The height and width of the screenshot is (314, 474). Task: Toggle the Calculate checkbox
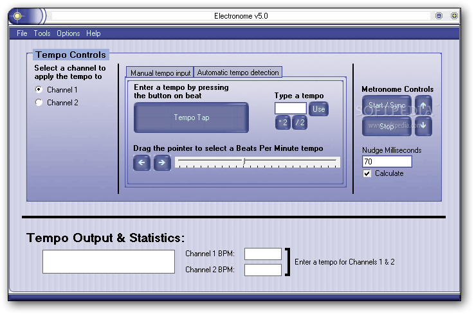367,173
